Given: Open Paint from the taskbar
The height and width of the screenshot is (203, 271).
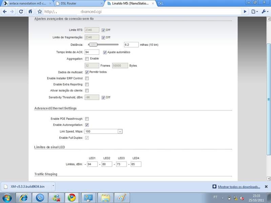Looking at the screenshot, I should 122,198.
